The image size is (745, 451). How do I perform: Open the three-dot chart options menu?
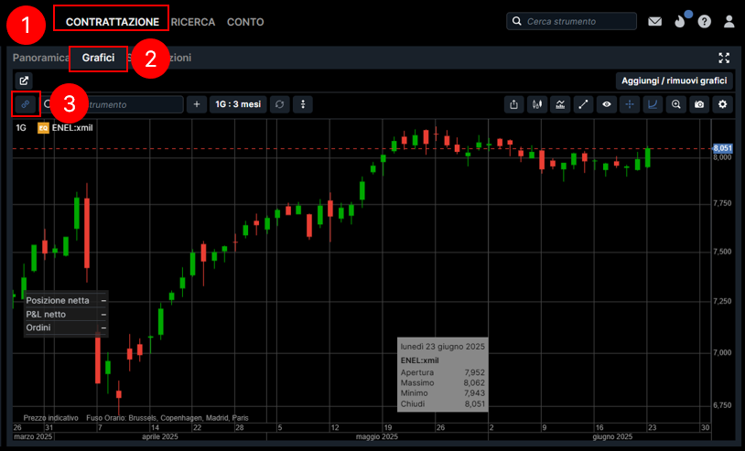[x=303, y=104]
